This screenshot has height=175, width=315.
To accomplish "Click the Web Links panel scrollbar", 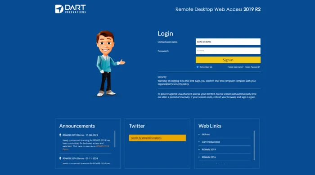I will pos(254,145).
